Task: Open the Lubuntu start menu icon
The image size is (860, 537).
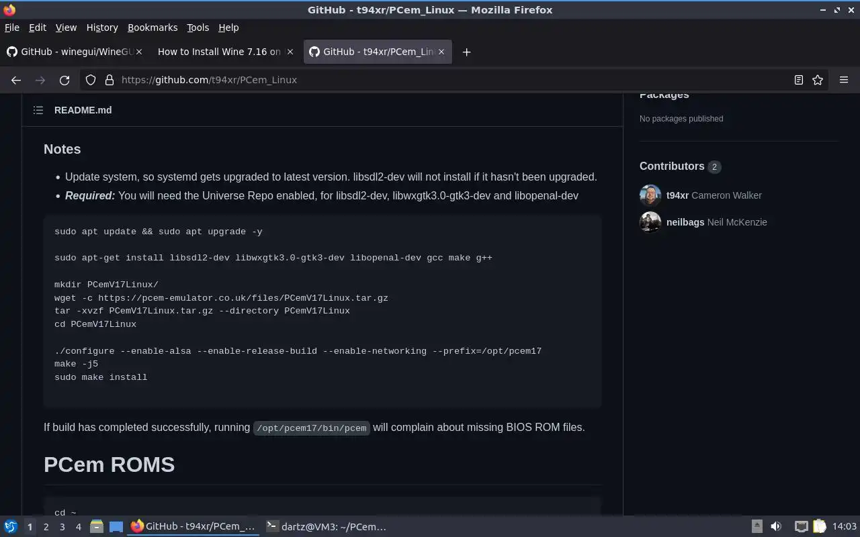Action: [10, 527]
